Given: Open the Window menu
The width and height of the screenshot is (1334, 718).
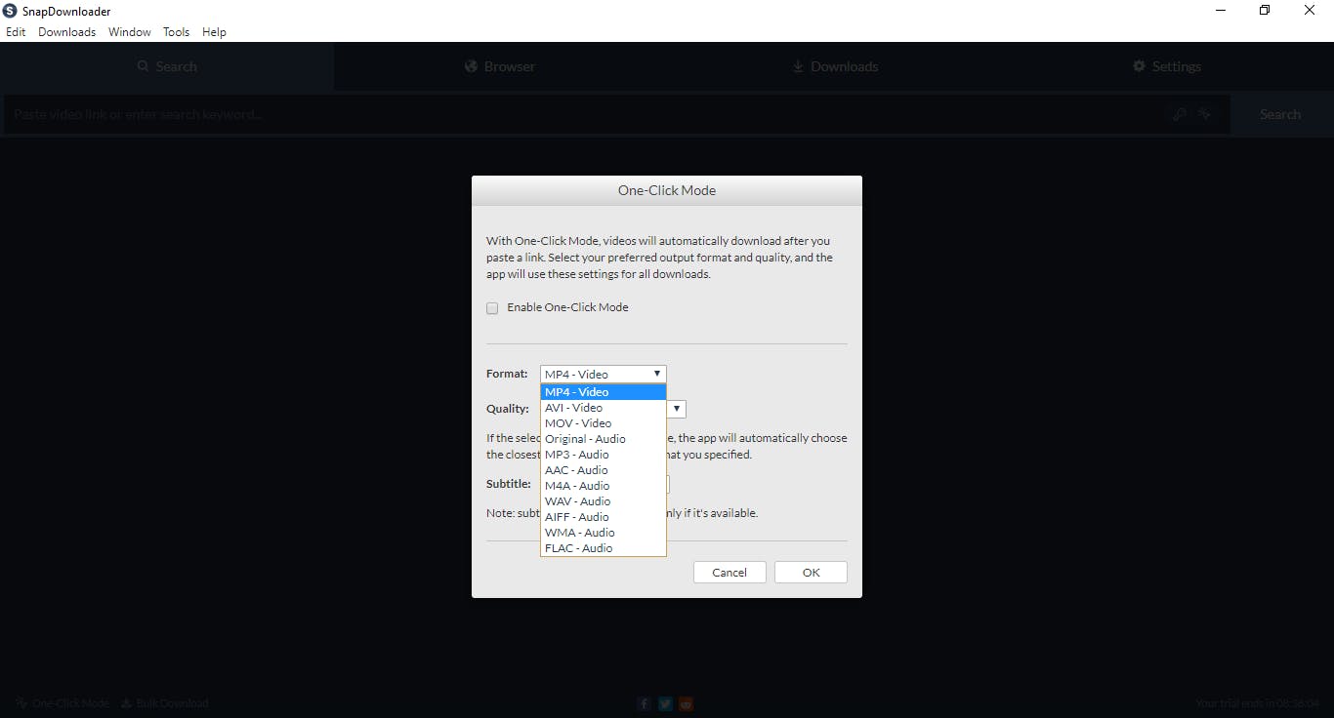Looking at the screenshot, I should point(130,32).
